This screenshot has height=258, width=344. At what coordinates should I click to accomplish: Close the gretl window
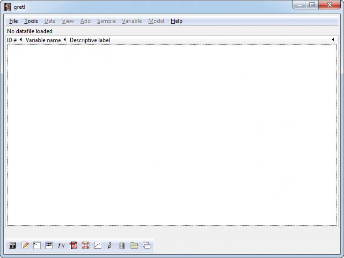pos(329,5)
